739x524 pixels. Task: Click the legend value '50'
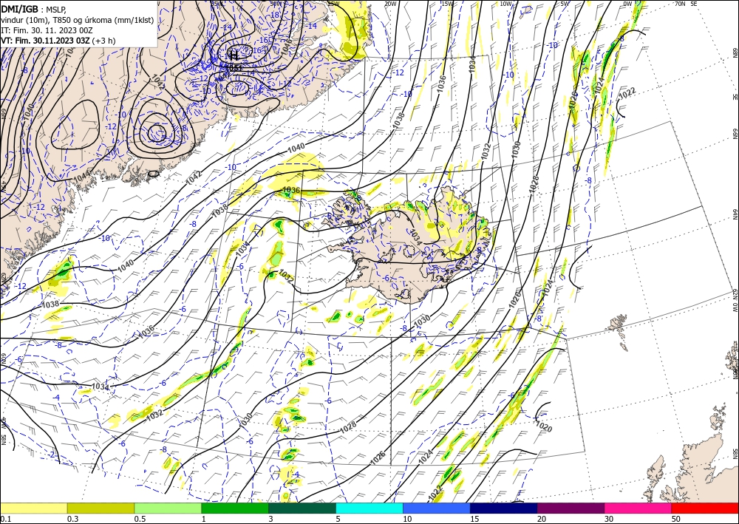pos(675,519)
